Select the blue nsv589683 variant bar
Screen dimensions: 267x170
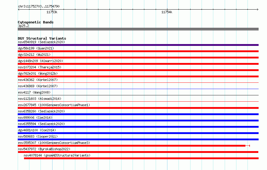click(x=138, y=139)
